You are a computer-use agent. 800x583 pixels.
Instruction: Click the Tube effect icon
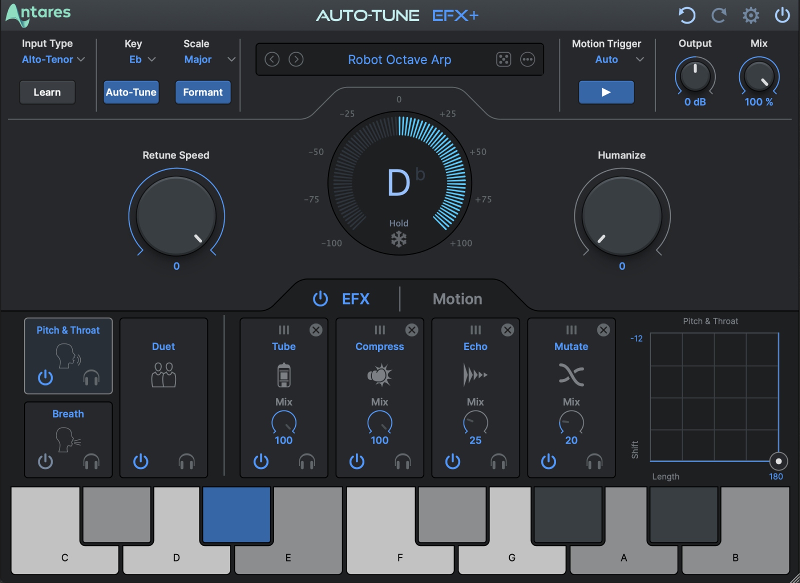[283, 374]
